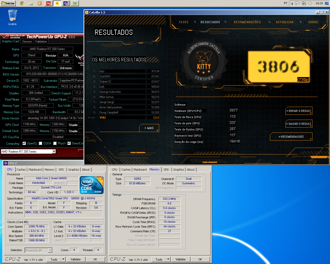Select leaderboard row SniperOZ
Image resolution: width=330 pixels, height=264 pixels.
point(126,81)
